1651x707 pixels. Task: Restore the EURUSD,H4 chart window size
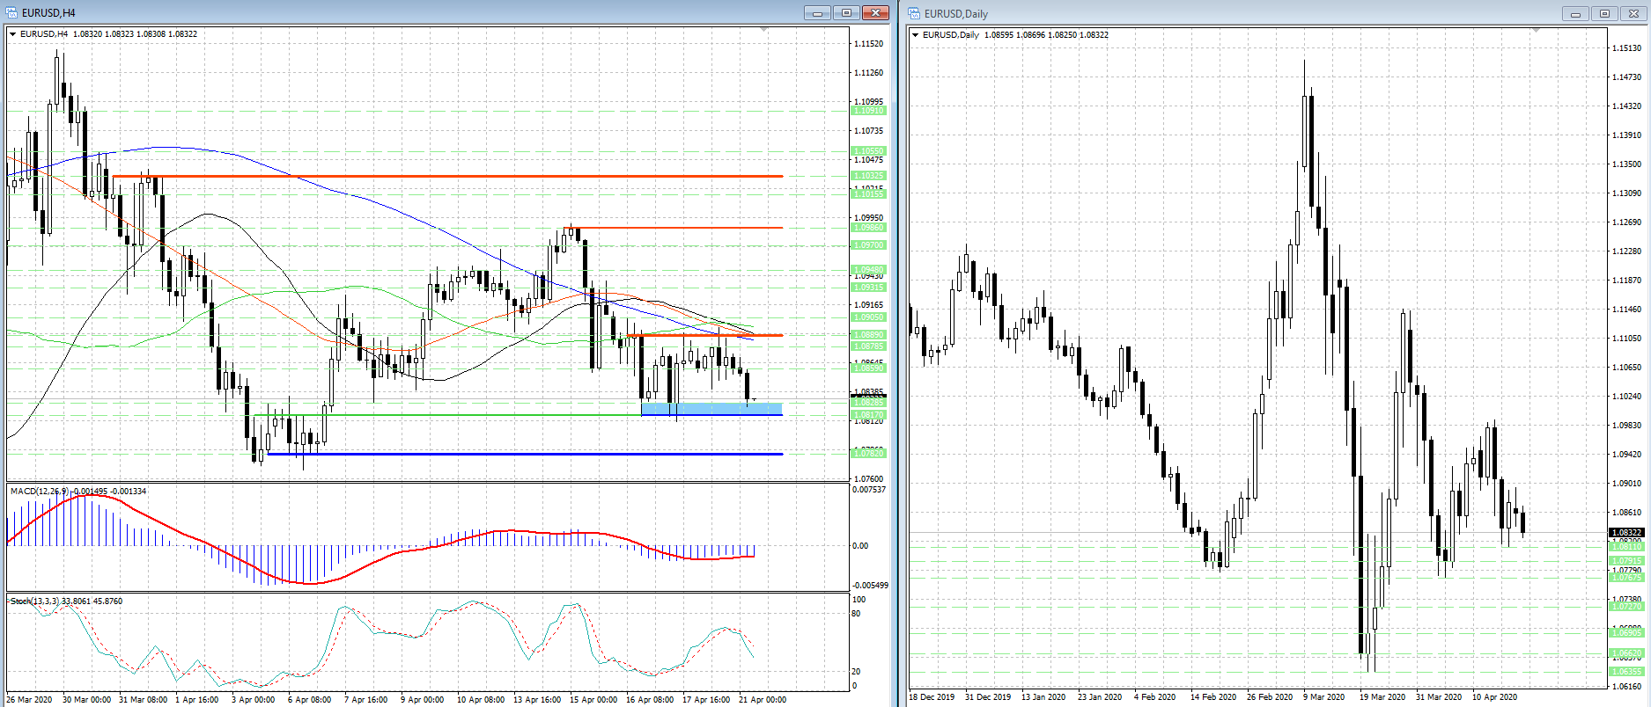pos(846,12)
